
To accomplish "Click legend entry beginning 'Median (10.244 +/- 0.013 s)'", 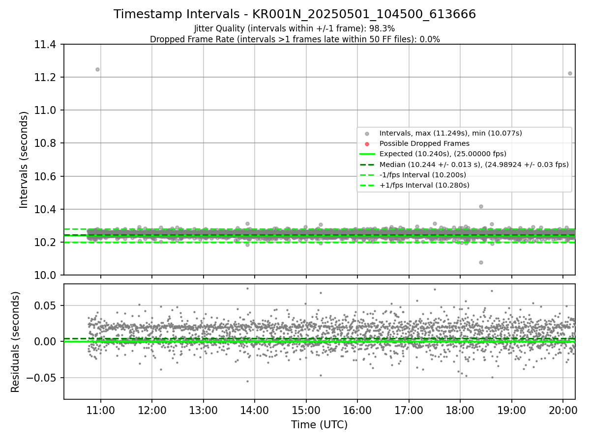I will pos(474,165).
